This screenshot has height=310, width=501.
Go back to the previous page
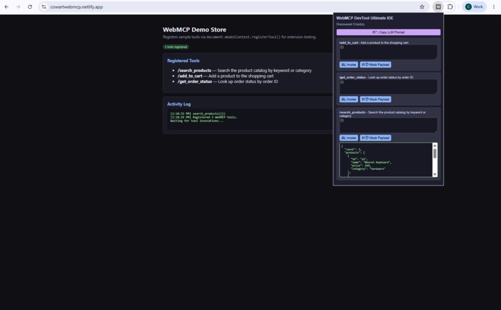(x=6, y=7)
